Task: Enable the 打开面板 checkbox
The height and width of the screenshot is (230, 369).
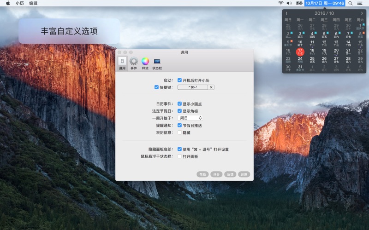Action: coord(179,156)
